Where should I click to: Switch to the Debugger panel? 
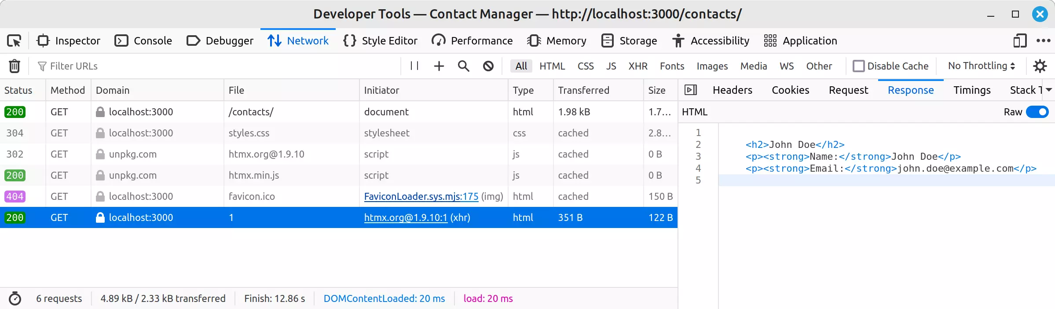(220, 41)
